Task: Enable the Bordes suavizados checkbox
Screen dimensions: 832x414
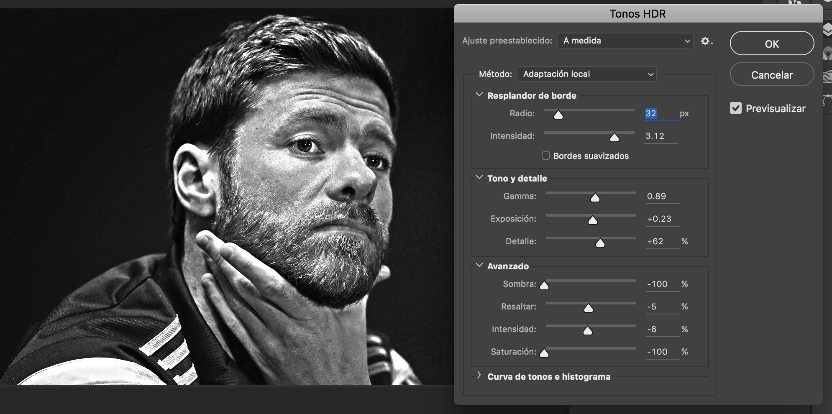Action: coord(546,156)
